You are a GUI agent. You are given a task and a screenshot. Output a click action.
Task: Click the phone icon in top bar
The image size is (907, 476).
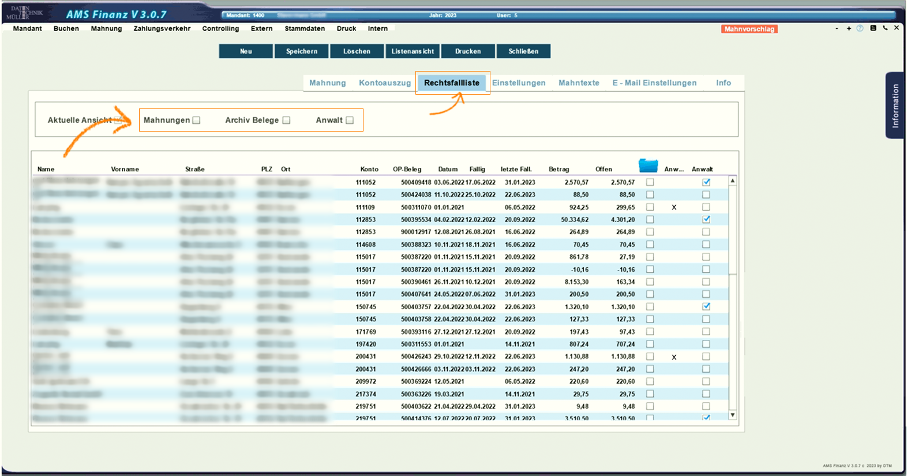[x=885, y=28]
